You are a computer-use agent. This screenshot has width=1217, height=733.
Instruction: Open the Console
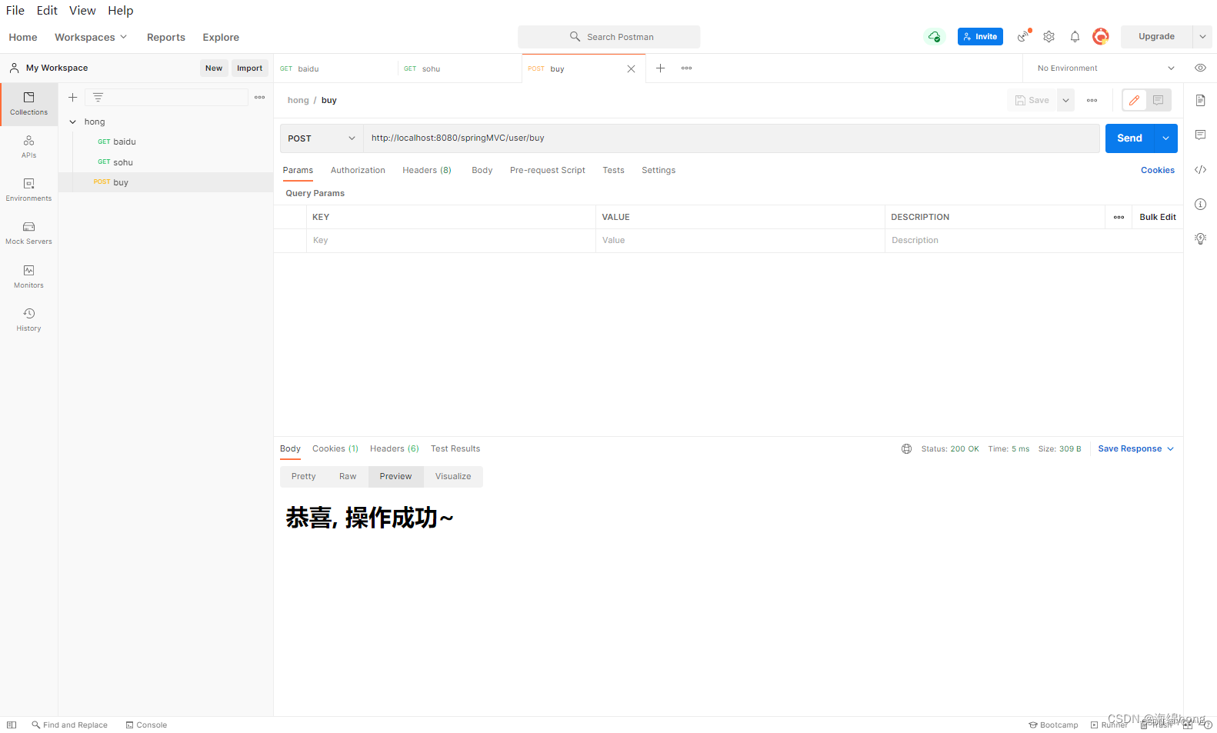click(x=146, y=725)
